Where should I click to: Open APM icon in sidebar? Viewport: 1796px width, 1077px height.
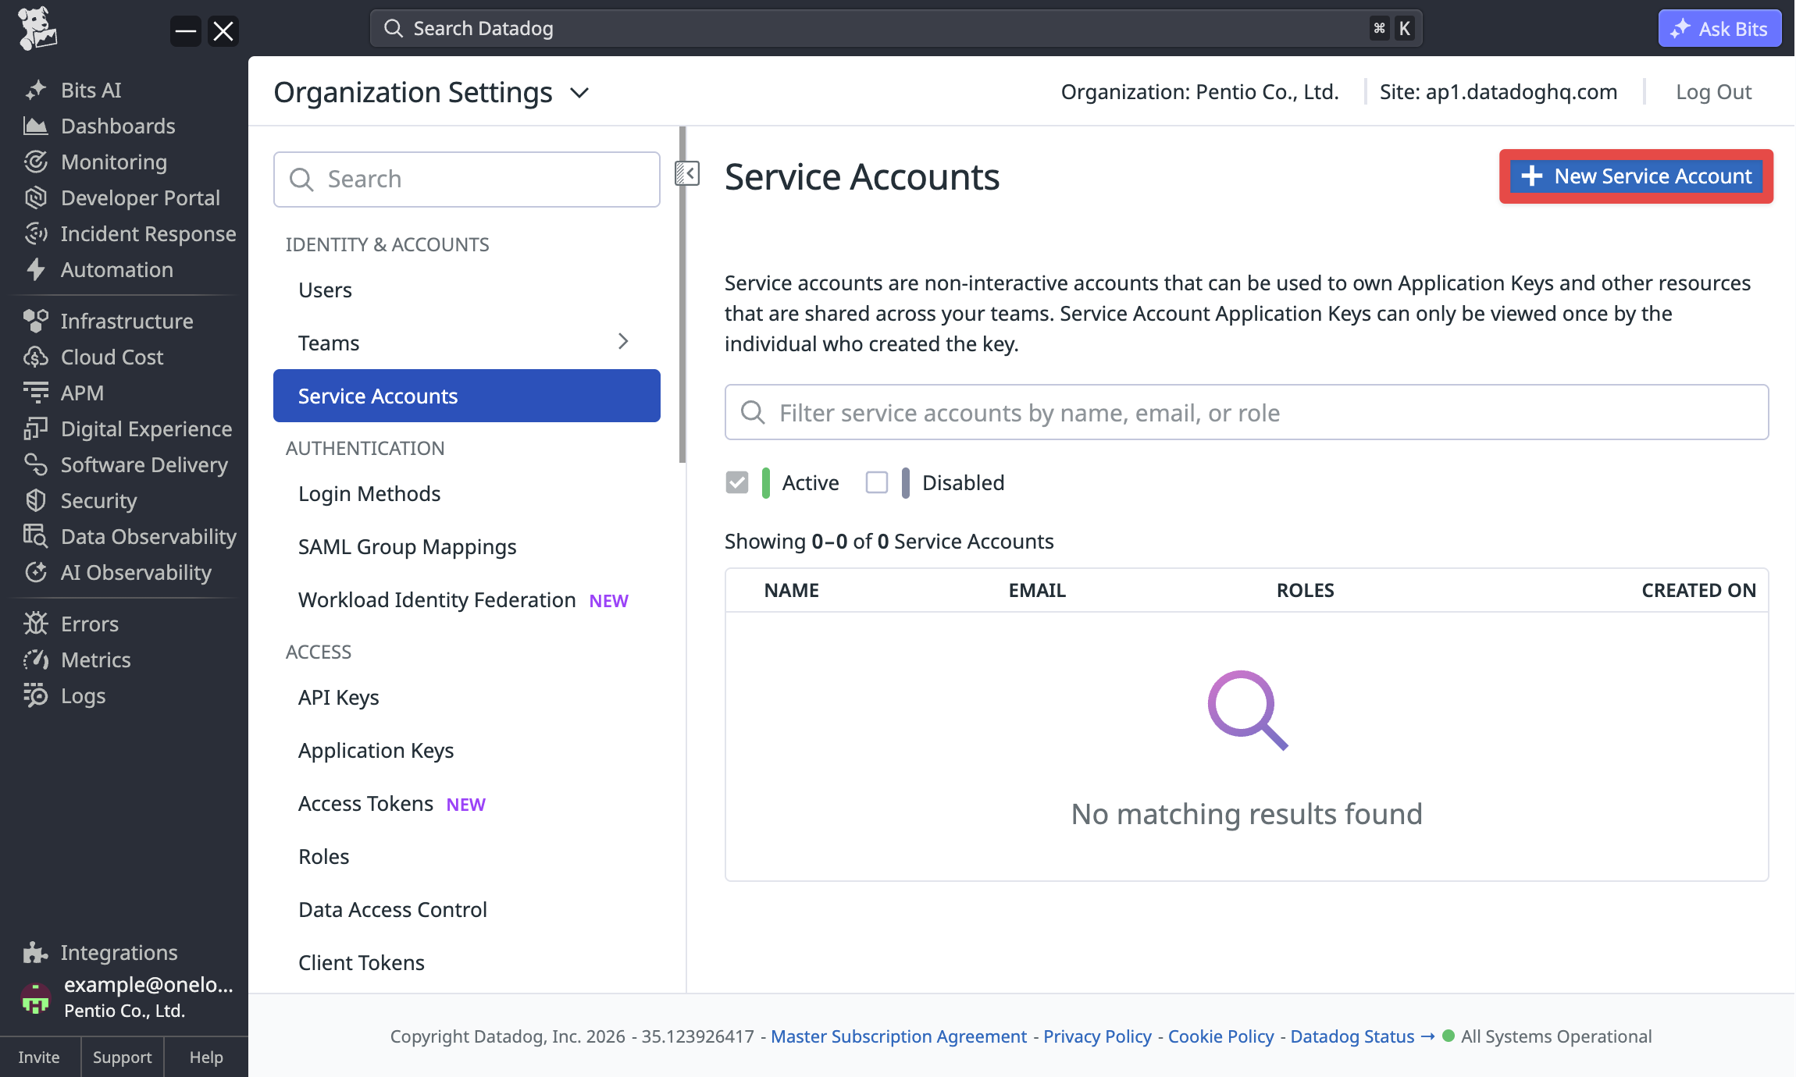[36, 393]
